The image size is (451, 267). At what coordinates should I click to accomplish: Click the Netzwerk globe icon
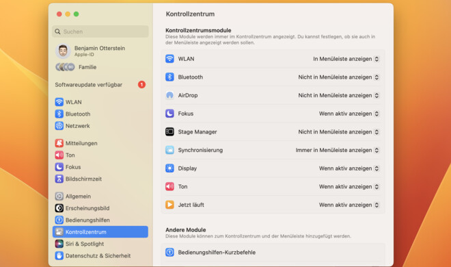coord(59,126)
